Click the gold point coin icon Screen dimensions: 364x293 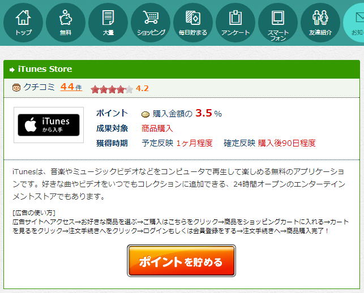point(145,114)
